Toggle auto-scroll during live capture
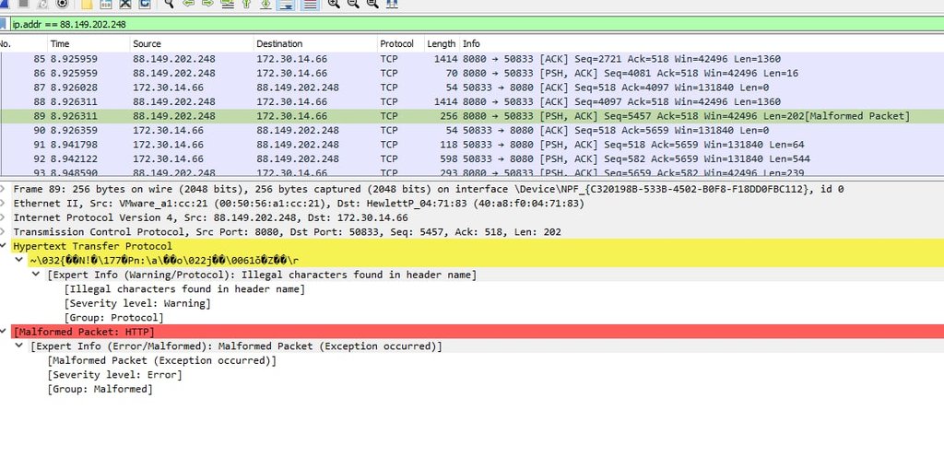944x457 pixels. pyautogui.click(x=286, y=4)
